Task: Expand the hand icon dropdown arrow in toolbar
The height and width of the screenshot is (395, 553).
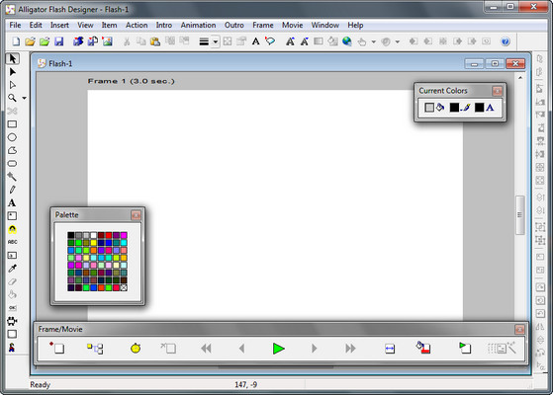Action: point(374,41)
